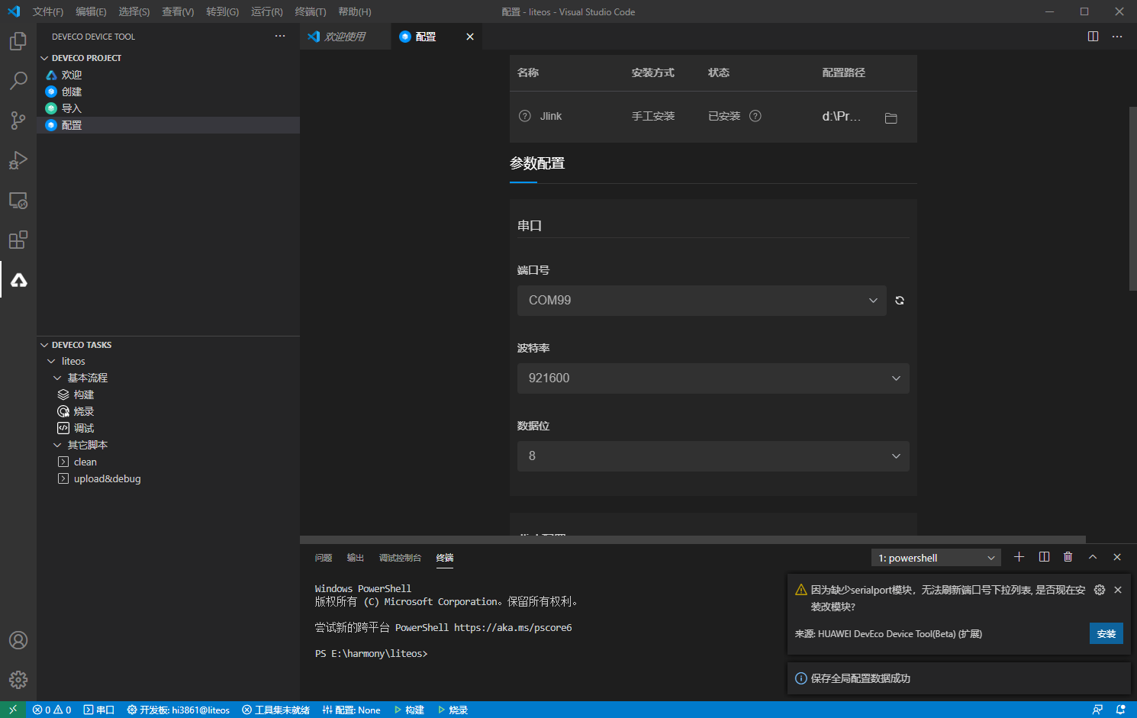The image size is (1137, 718).
Task: Open the Manage gear in activity bar
Action: (18, 679)
